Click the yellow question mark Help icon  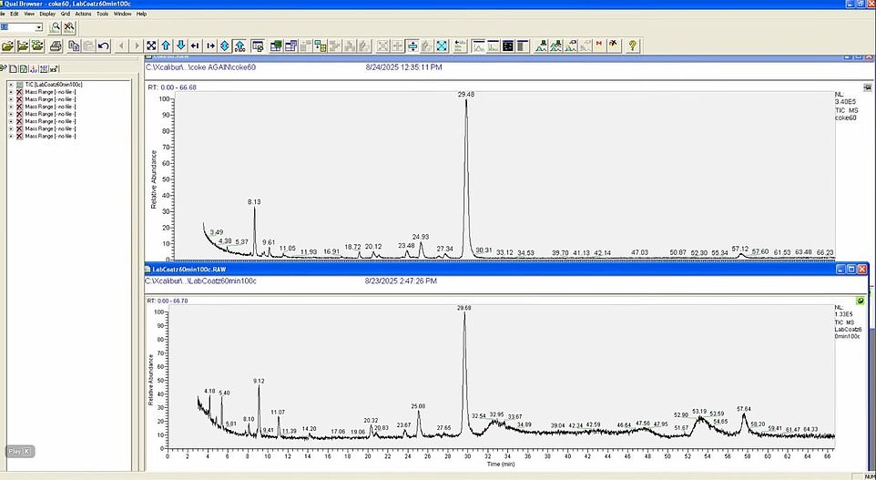[x=632, y=46]
